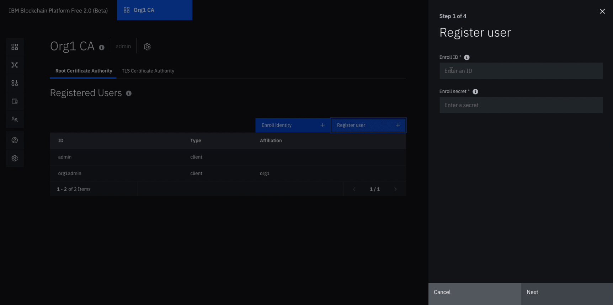Viewport: 613px width, 305px height.
Task: Open the Users profile icon in sidebar
Action: tap(15, 140)
